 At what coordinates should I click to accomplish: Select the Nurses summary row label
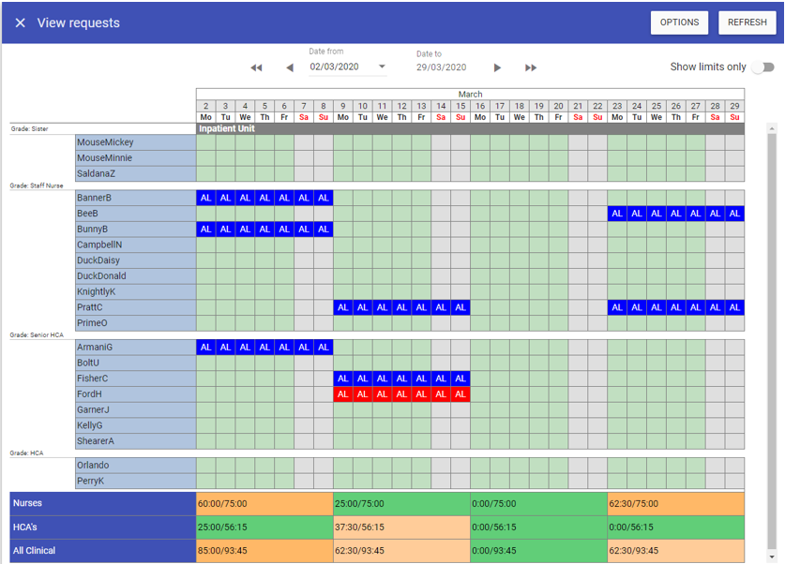pyautogui.click(x=102, y=503)
